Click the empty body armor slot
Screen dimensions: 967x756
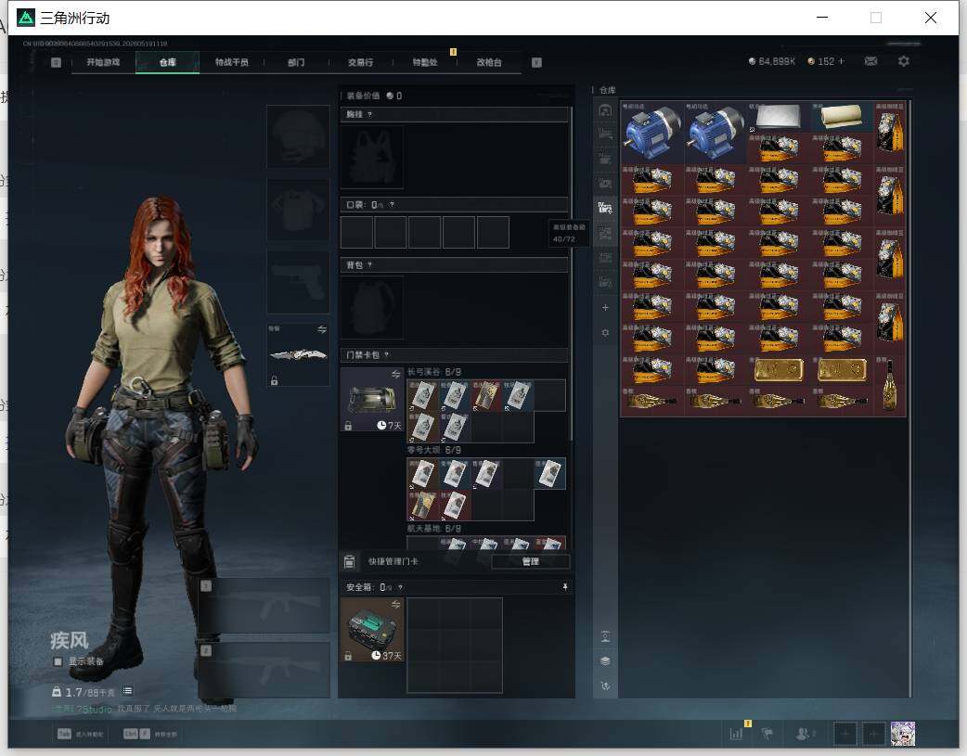[298, 210]
